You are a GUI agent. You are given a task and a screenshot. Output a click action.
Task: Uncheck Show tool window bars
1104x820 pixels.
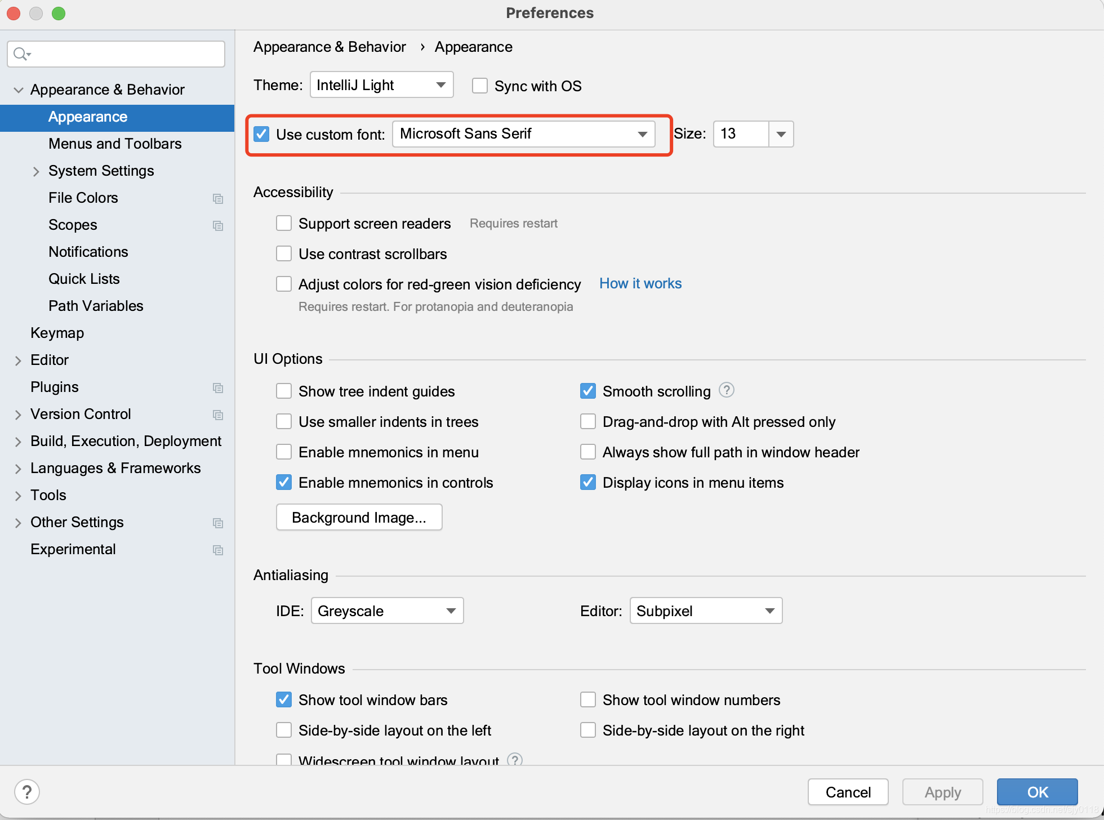click(284, 699)
